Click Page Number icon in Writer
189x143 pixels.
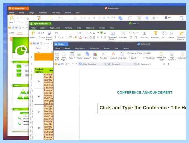(172, 54)
